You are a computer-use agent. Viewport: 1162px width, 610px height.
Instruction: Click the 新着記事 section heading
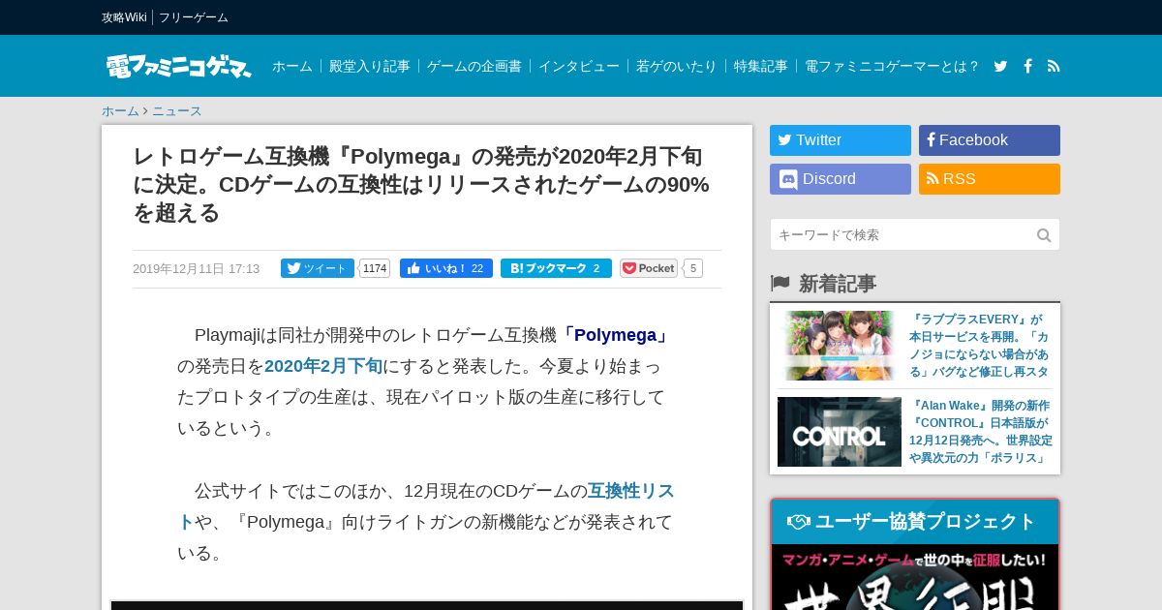click(x=838, y=284)
